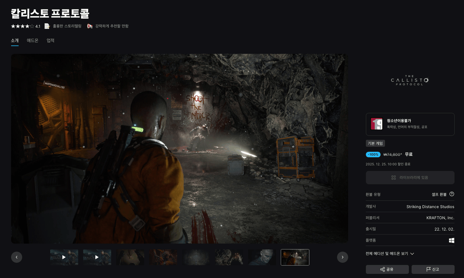
Task: Click the Windows platform icon
Action: 451,240
